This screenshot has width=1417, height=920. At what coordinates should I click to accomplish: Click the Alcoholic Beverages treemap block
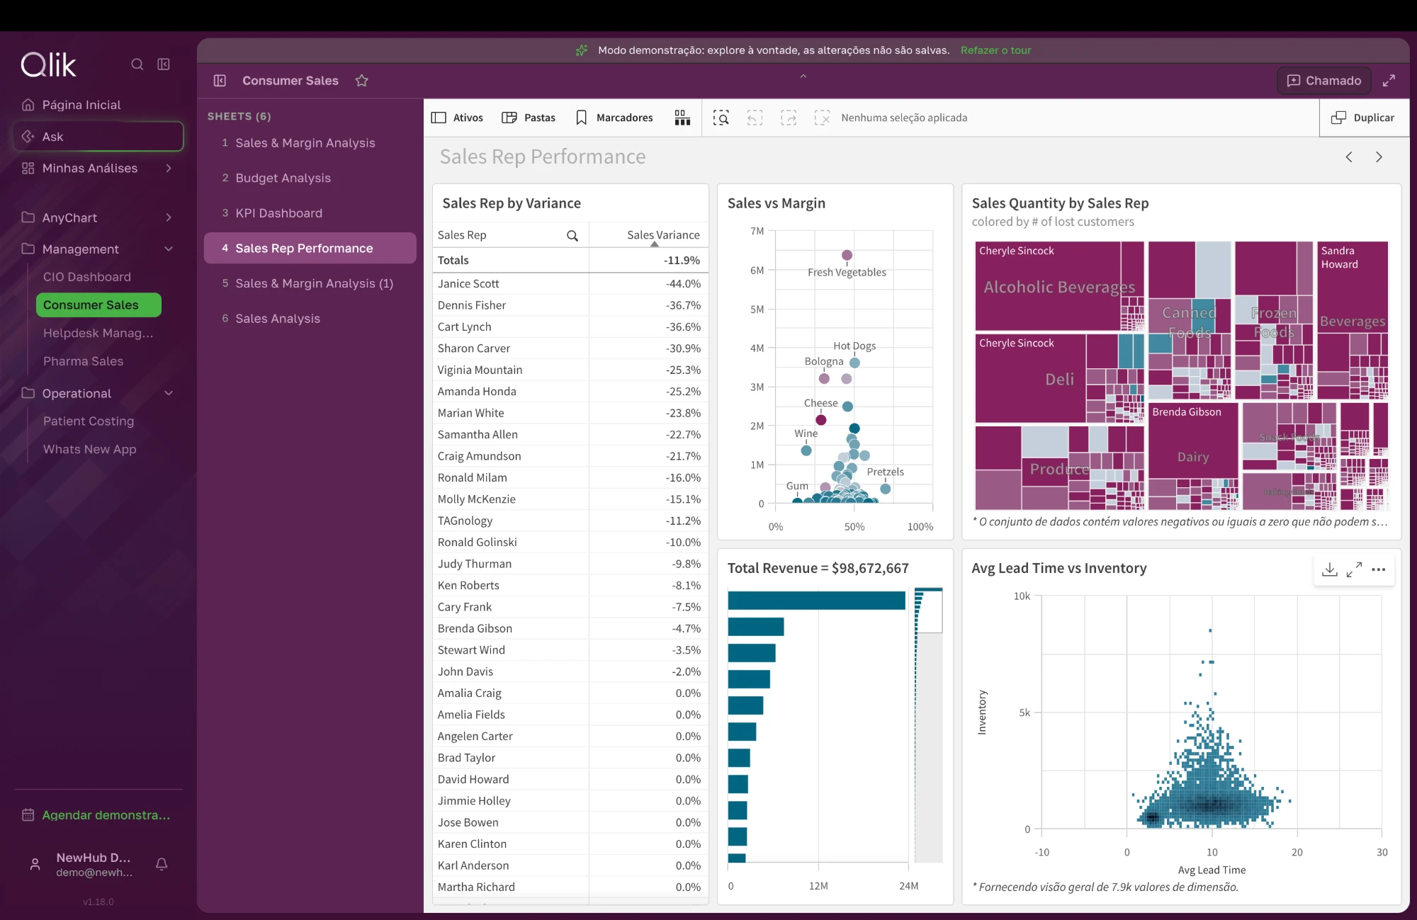tap(1059, 287)
